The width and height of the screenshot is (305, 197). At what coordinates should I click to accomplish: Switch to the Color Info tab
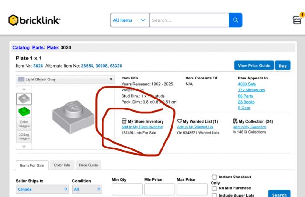pyautogui.click(x=62, y=165)
